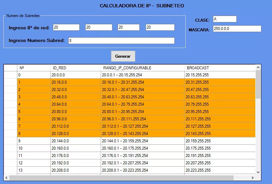
Task: Select cell 20.160.0.0
Action: [76, 148]
